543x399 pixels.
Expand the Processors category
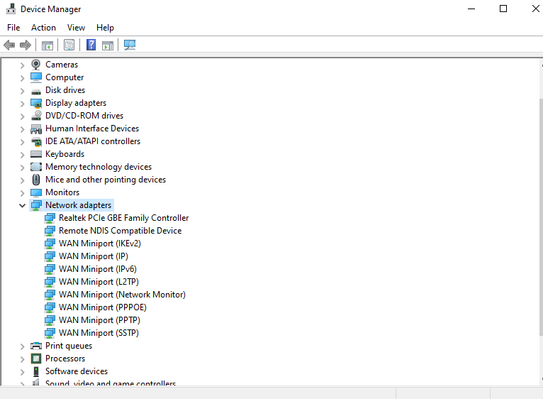coord(22,359)
